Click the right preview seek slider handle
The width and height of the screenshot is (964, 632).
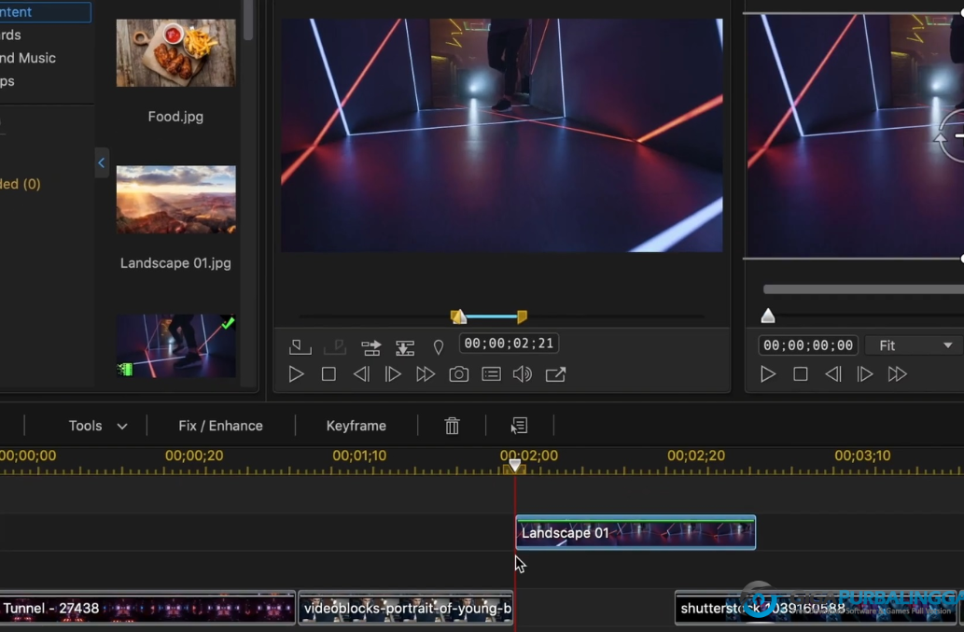(768, 316)
